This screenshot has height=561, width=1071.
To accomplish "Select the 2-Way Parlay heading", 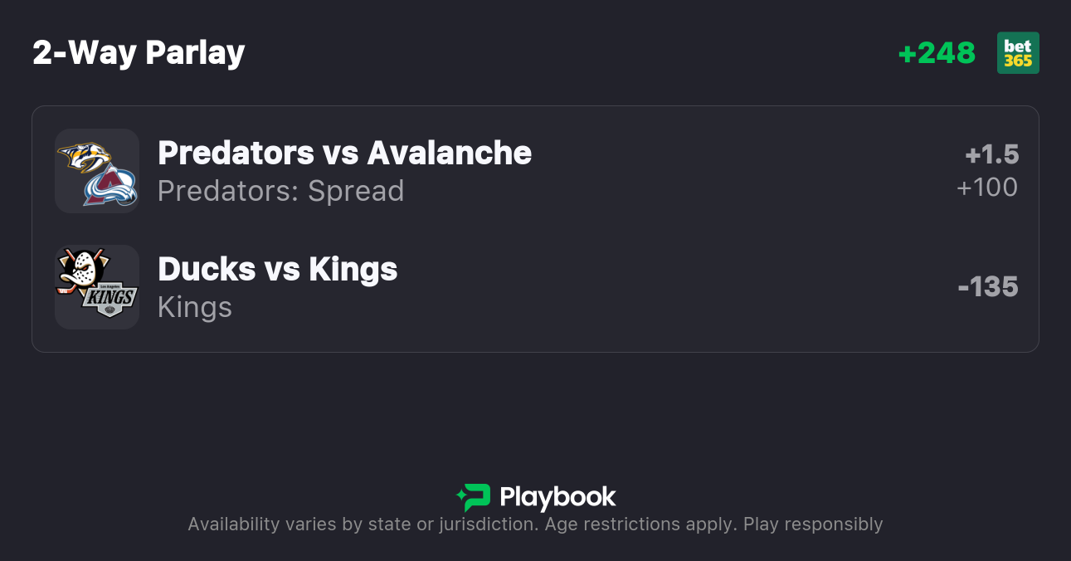I will [x=139, y=53].
